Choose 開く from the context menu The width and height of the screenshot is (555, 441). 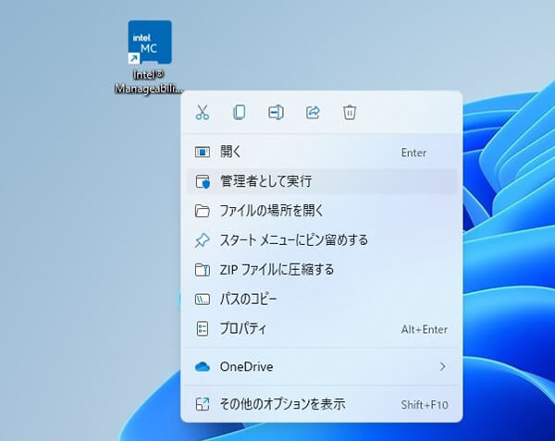click(x=321, y=152)
